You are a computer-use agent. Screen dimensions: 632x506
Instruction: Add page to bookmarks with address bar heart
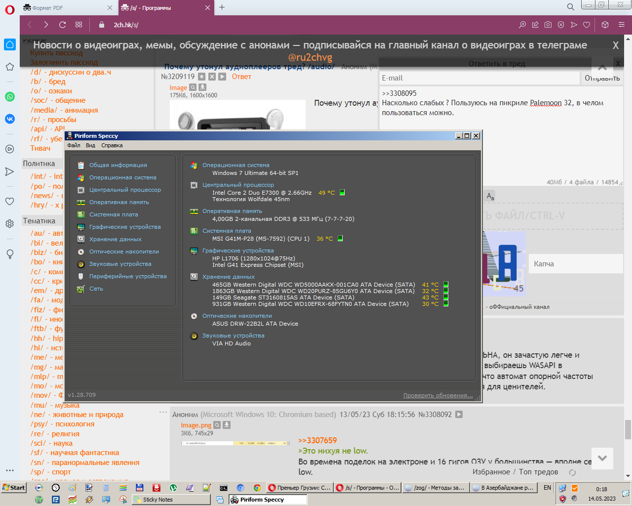(587, 25)
